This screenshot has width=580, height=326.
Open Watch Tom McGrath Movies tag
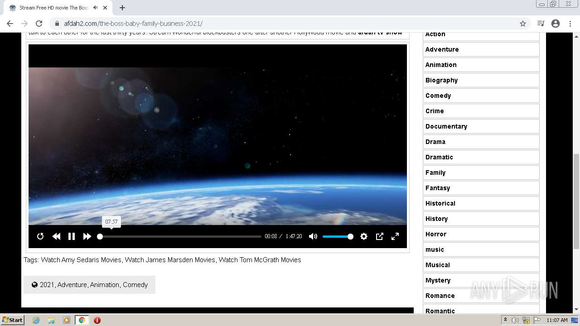(260, 260)
